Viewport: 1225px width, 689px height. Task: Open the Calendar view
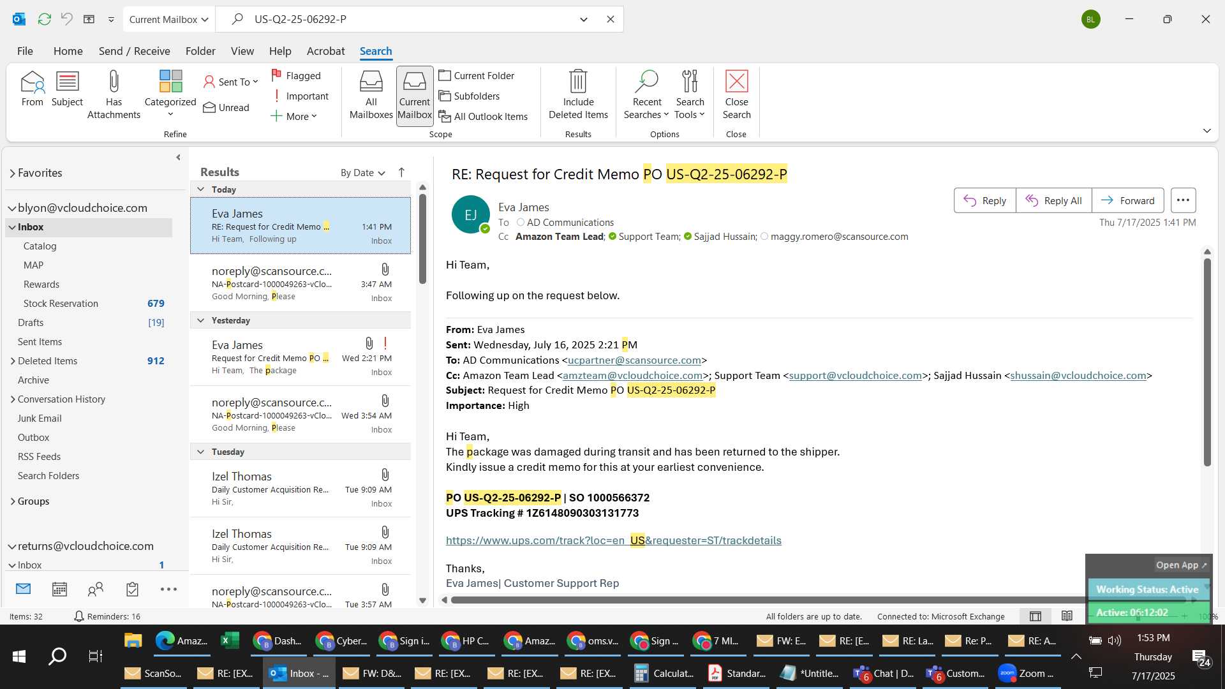click(59, 589)
